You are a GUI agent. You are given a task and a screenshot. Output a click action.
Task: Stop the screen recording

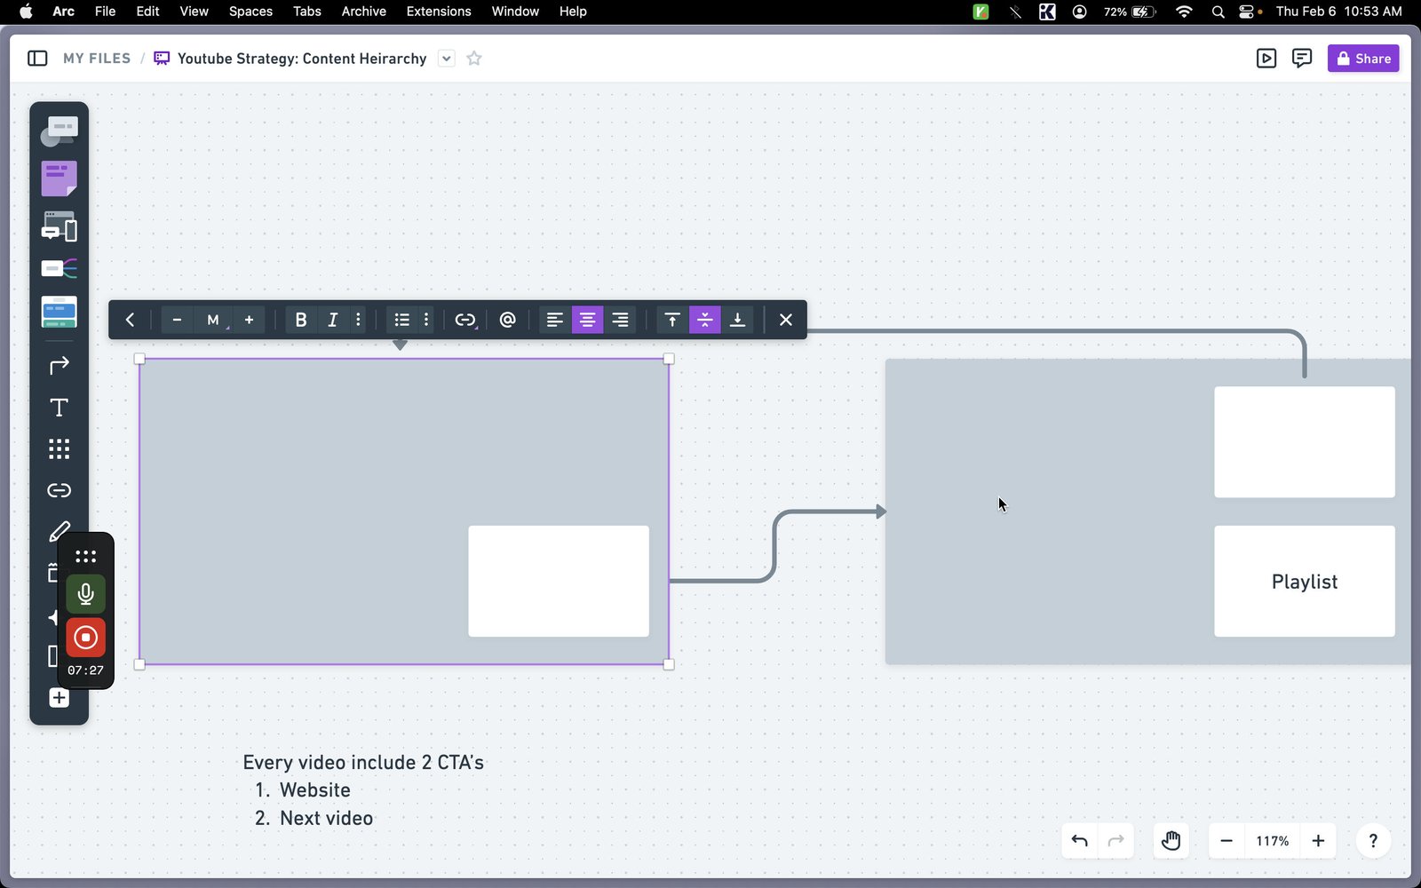(85, 638)
